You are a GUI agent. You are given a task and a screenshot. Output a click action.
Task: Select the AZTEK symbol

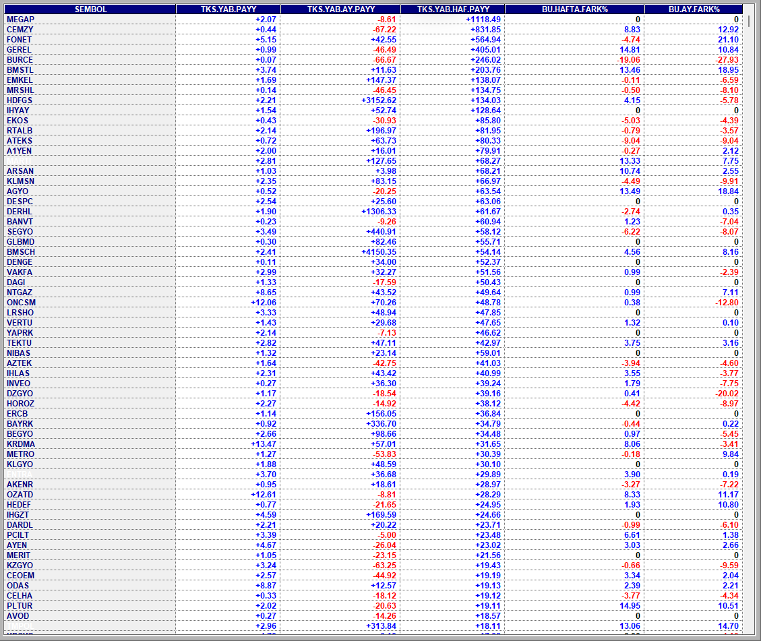tap(19, 363)
